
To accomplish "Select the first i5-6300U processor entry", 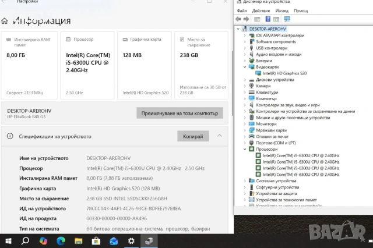I will (301, 155).
